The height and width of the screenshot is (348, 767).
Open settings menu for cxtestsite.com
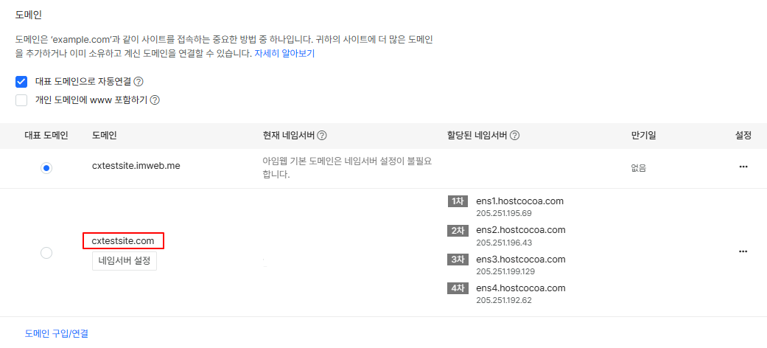(x=743, y=251)
